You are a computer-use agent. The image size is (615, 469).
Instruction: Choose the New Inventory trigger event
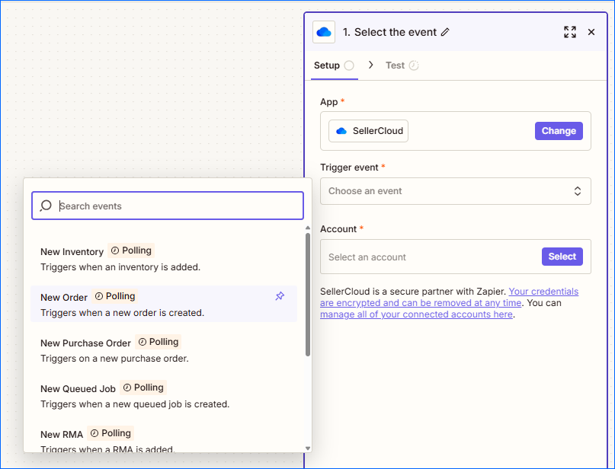[72, 252]
